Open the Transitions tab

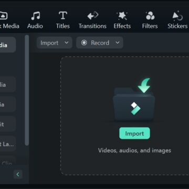[x=92, y=20]
